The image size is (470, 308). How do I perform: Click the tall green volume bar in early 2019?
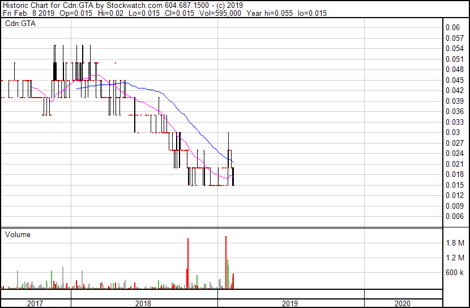click(228, 275)
